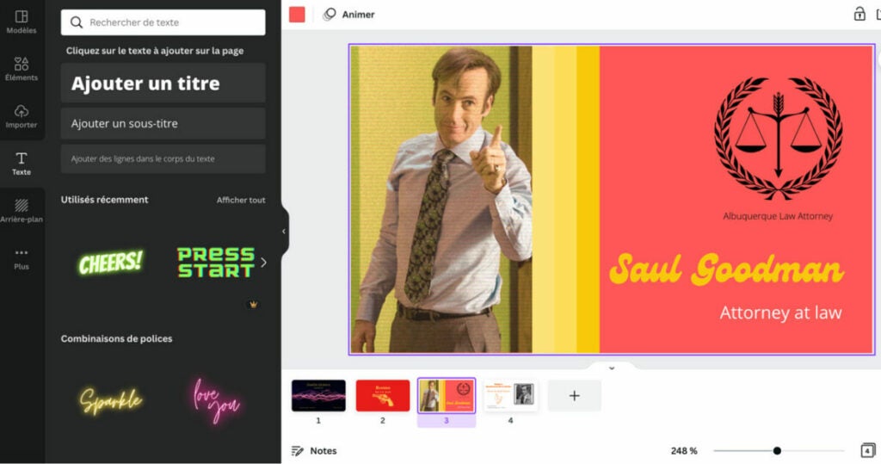Screen dimensions: 881x464
Task: Open the Modèles sidebar panel
Action: tap(22, 22)
